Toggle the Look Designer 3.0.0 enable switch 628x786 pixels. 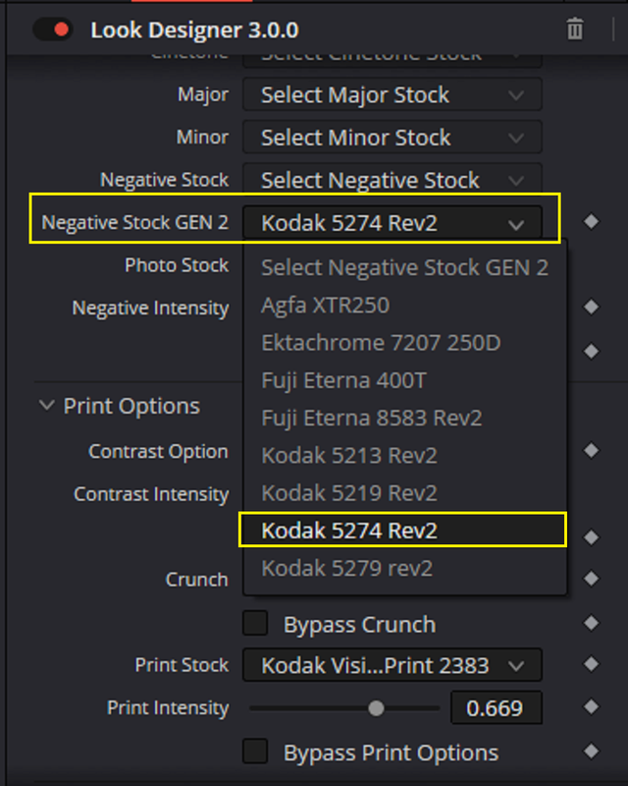click(x=53, y=29)
